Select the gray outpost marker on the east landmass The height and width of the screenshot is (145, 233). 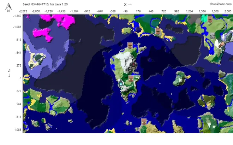click(x=212, y=36)
